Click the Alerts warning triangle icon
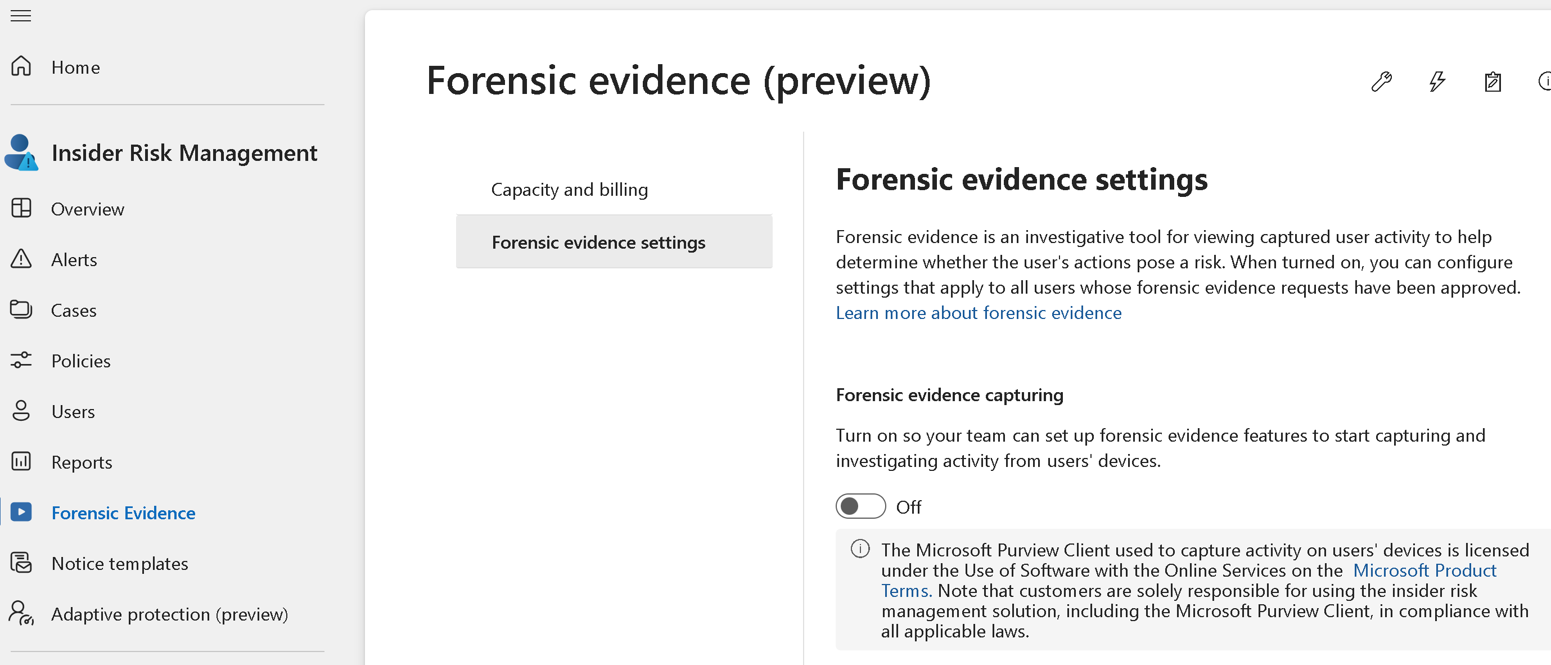The height and width of the screenshot is (665, 1551). (21, 258)
